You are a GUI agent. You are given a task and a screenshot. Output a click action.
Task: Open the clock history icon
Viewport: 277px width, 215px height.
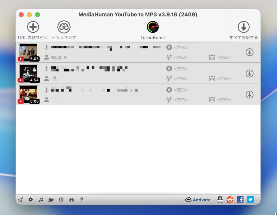[61, 200]
